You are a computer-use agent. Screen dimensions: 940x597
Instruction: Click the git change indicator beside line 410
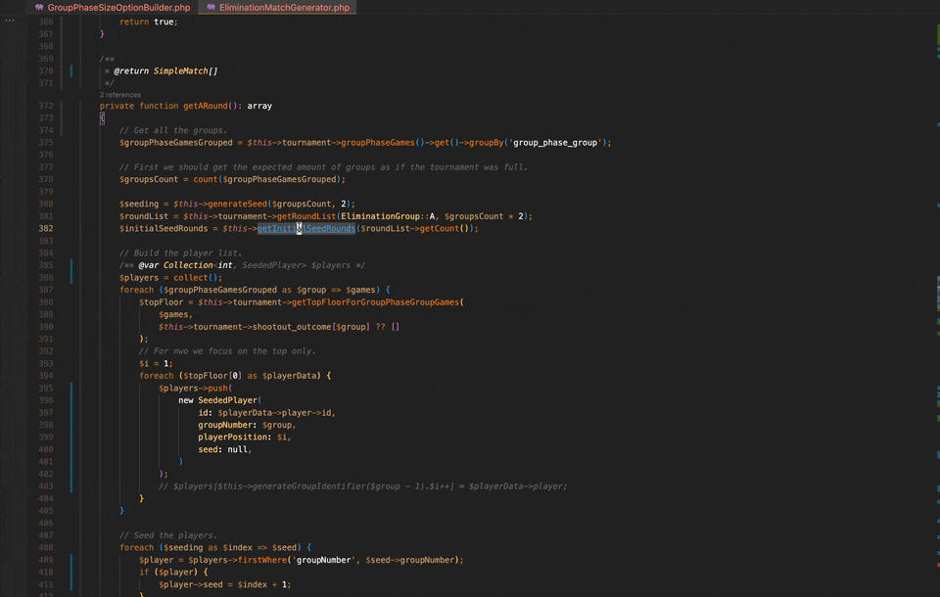click(x=70, y=572)
